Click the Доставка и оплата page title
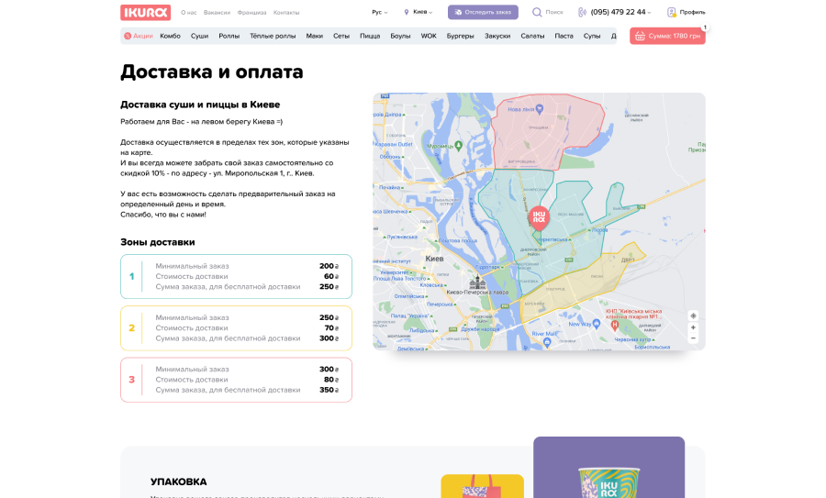Viewport: 826px width, 498px height. click(x=212, y=72)
